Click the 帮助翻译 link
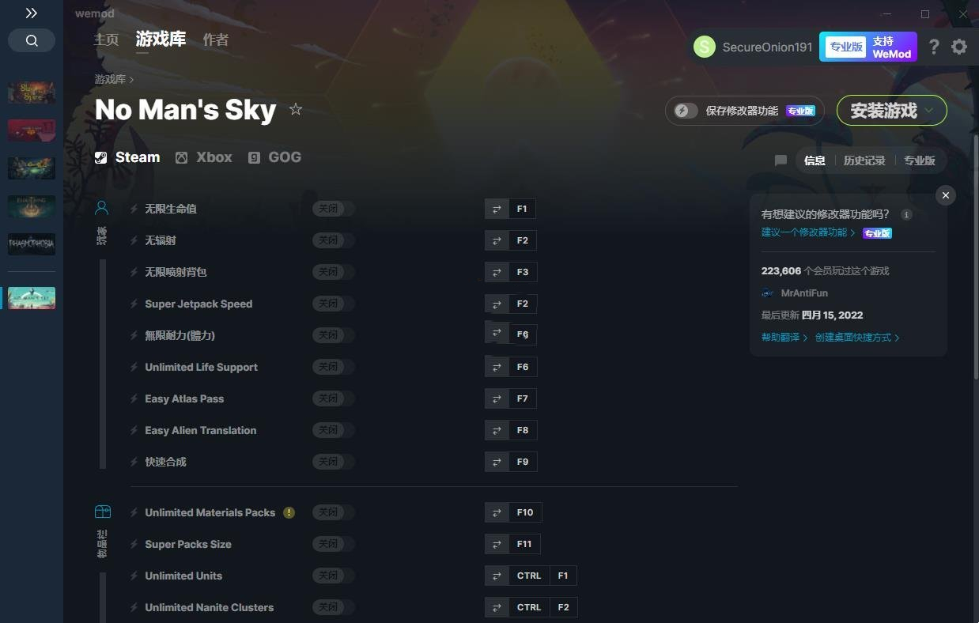The image size is (979, 623). [784, 338]
